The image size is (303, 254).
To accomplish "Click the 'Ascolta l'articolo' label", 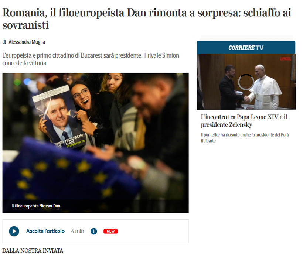I will coord(45,231).
